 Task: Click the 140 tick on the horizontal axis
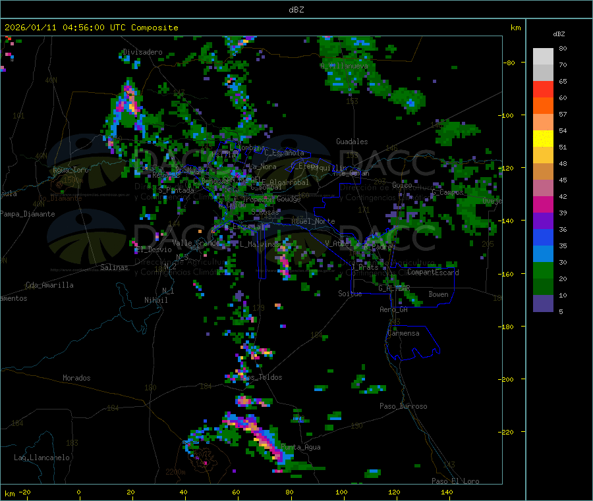447,492
